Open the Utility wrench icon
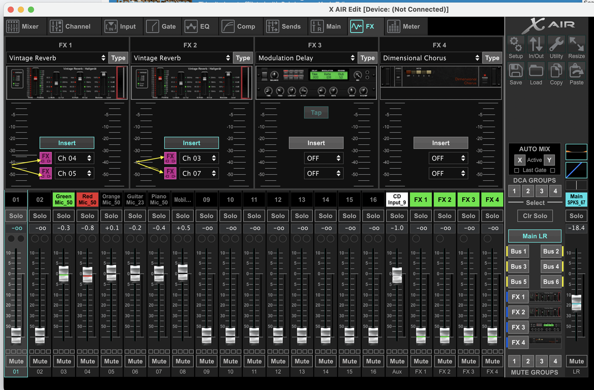 556,44
